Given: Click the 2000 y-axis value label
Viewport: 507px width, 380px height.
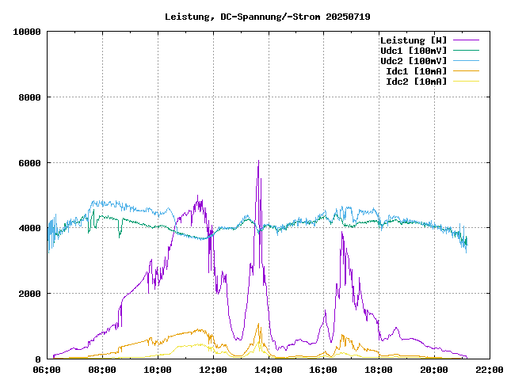Looking at the screenshot, I should 30,294.
